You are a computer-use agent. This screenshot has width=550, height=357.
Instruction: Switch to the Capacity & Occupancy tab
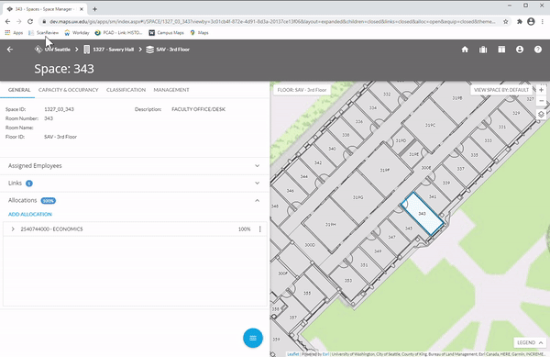[x=69, y=90]
